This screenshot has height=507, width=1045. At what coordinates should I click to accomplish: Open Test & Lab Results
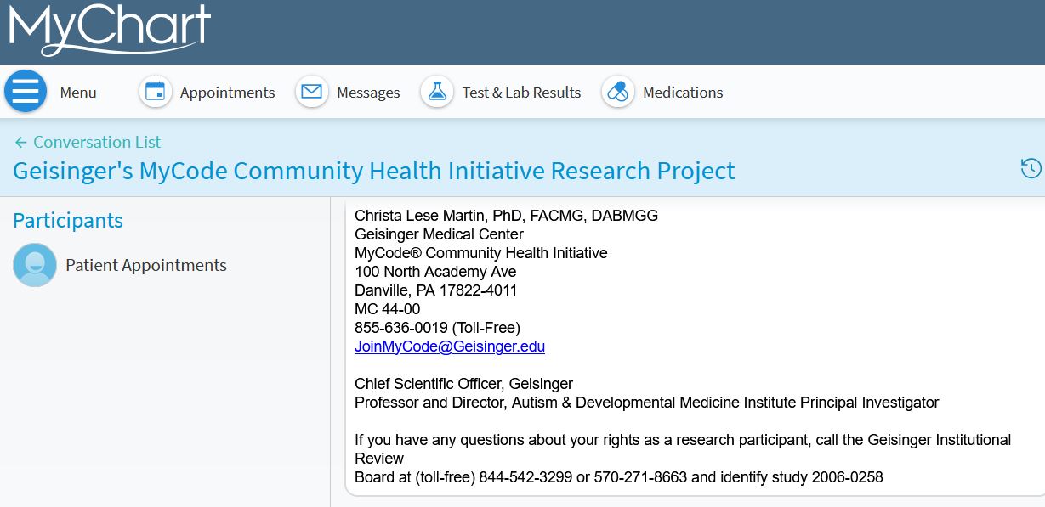tap(522, 93)
